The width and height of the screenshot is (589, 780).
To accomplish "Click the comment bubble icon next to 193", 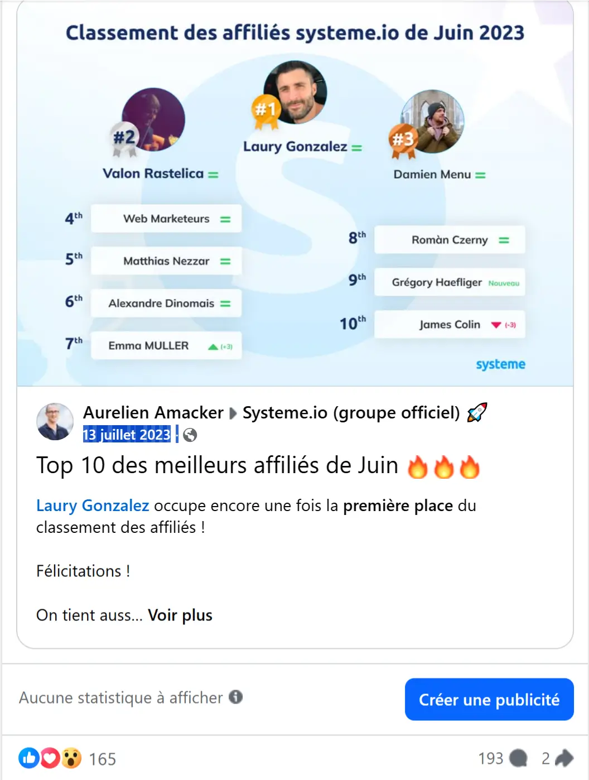I will pyautogui.click(x=518, y=758).
